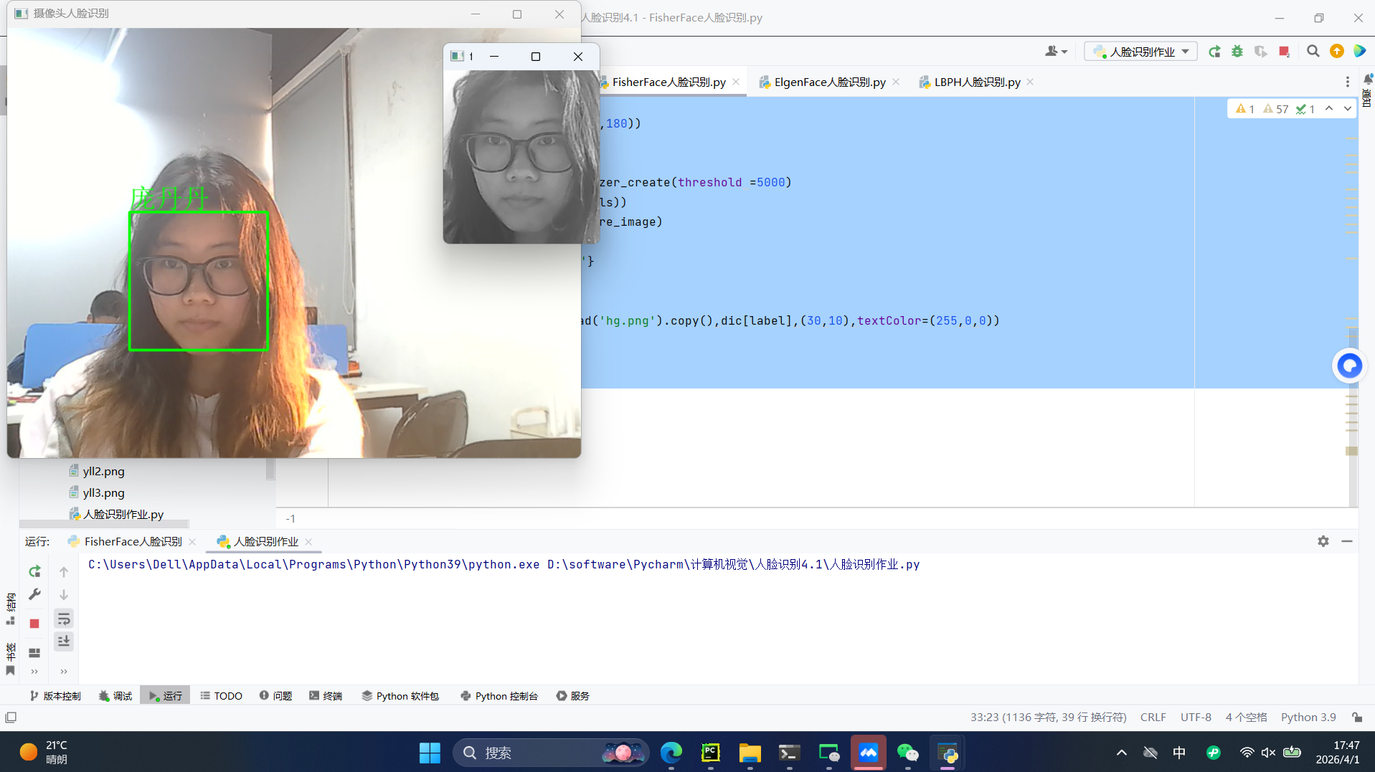Screen dimensions: 1375x772
Task: Open the 调试 tool window
Action: coord(115,695)
